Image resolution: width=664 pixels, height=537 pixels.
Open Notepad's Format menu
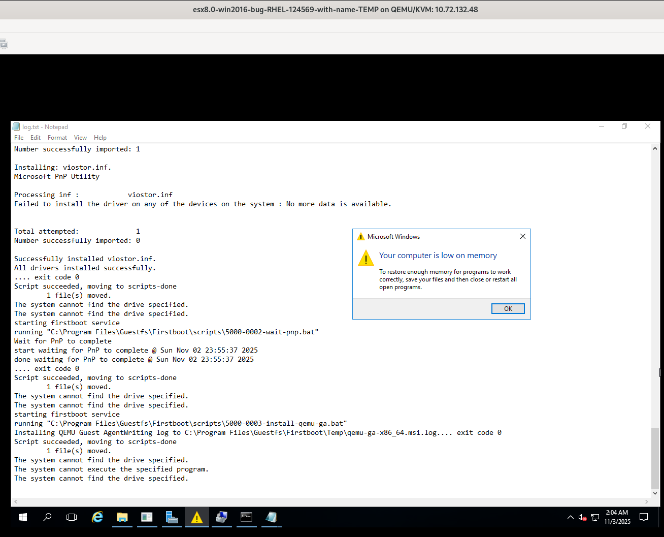57,138
